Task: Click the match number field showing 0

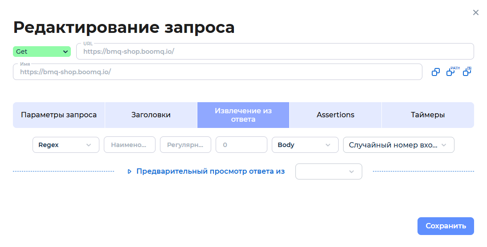Action: tap(241, 145)
